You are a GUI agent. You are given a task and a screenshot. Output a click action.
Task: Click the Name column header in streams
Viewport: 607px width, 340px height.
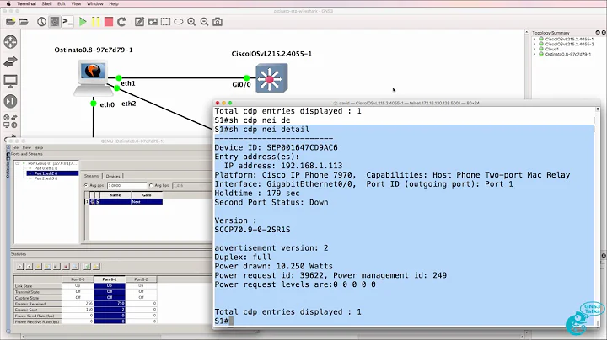(115, 195)
